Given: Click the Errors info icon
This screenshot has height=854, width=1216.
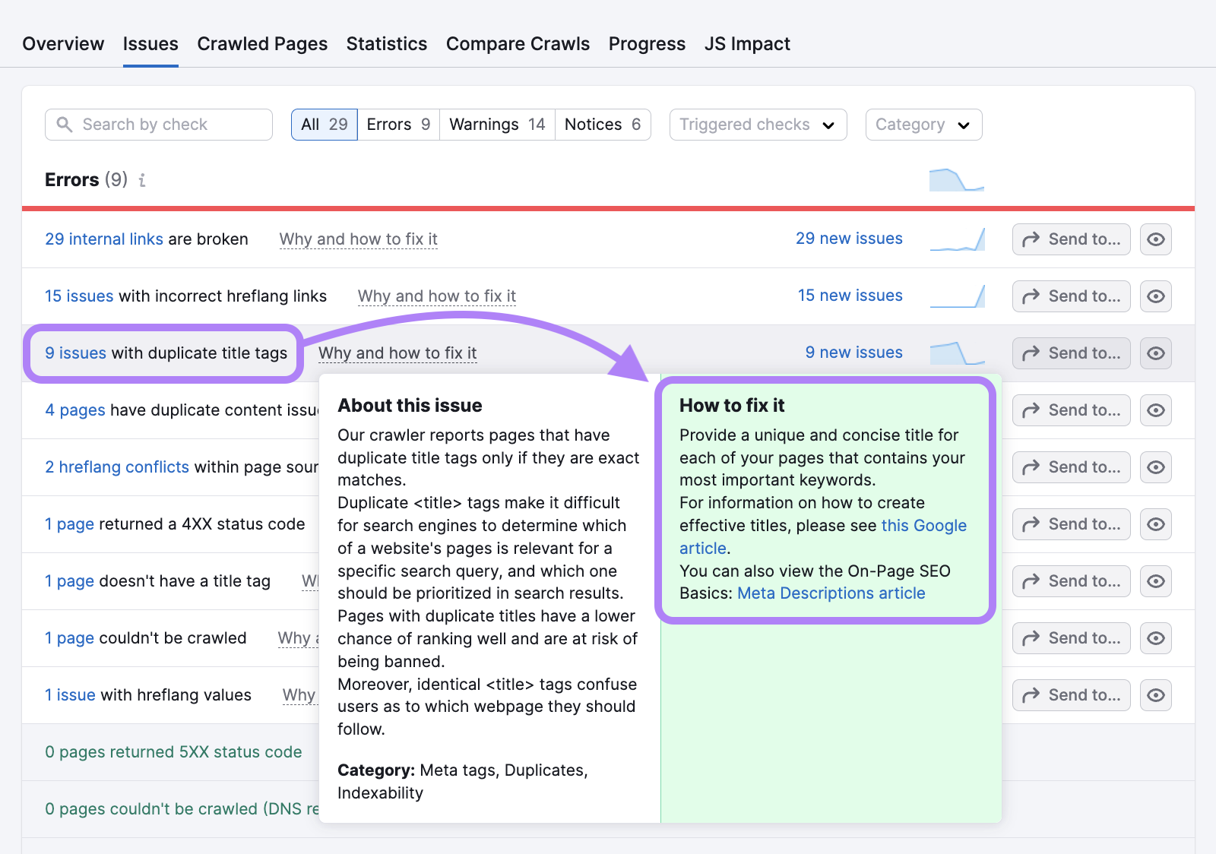Looking at the screenshot, I should coord(142,180).
